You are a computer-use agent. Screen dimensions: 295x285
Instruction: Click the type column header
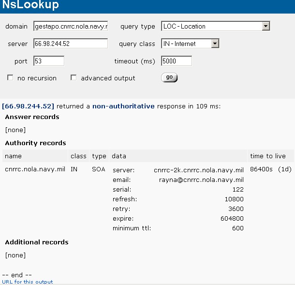(x=99, y=156)
